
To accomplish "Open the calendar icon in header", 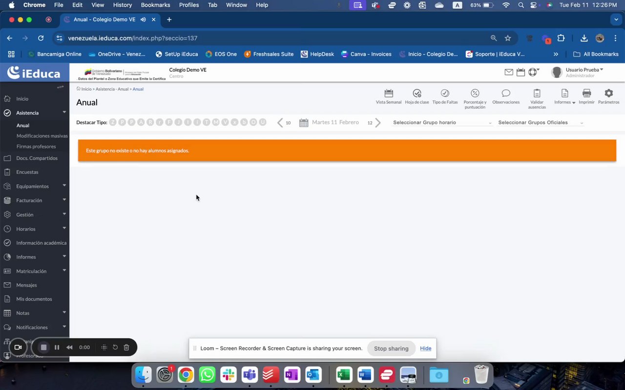I will (x=521, y=72).
